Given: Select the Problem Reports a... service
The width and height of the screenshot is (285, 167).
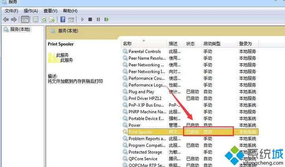Looking at the screenshot, I should point(190,139).
